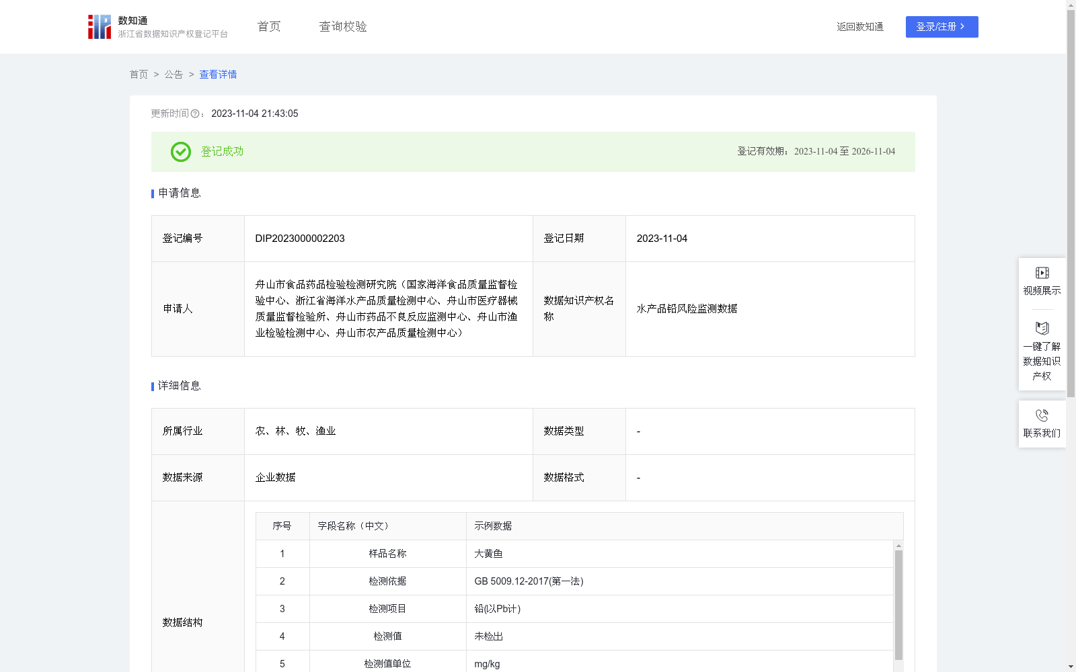
Task: Click the 未检出 sample value
Action: [488, 636]
